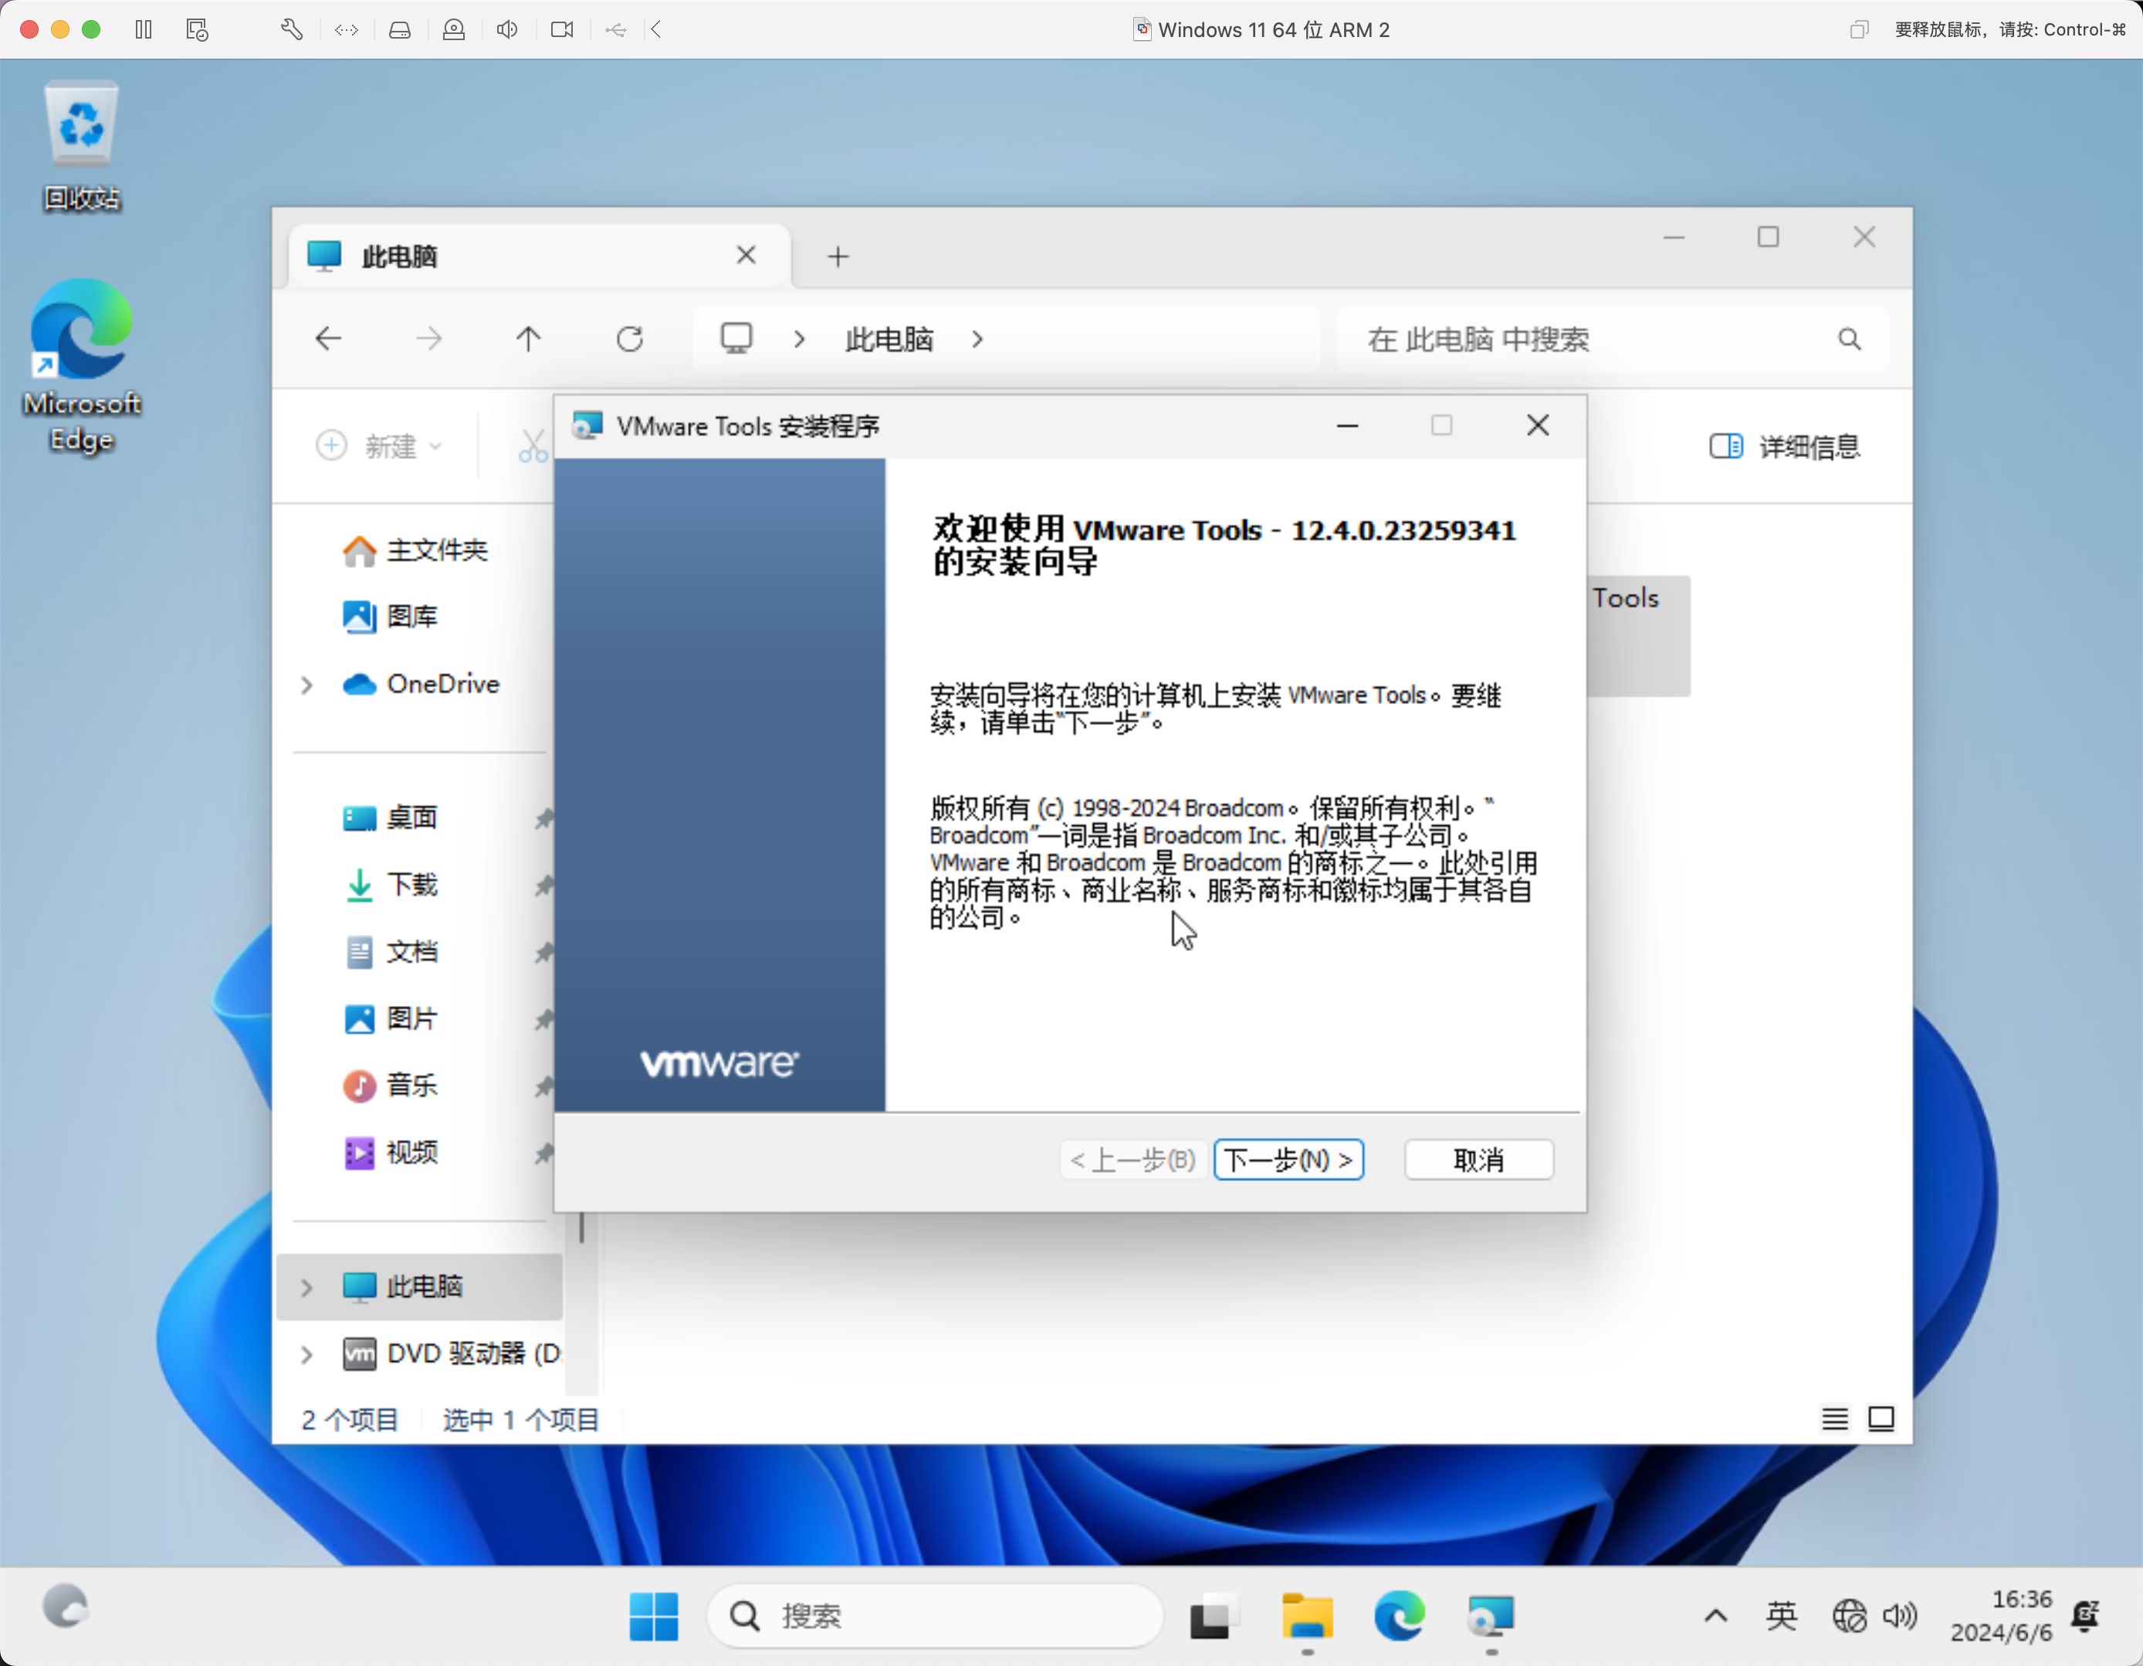This screenshot has height=1666, width=2143.
Task: Expand the OneDrive tree node
Action: click(306, 685)
